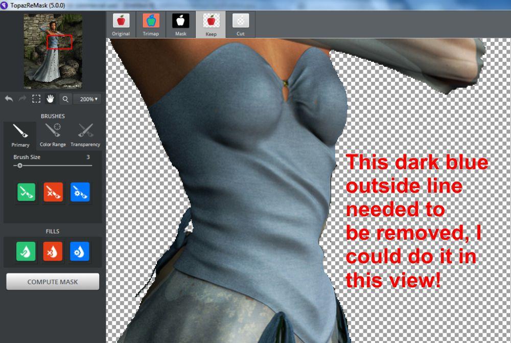Select the green keep fill bucket
The width and height of the screenshot is (511, 343).
click(x=26, y=251)
